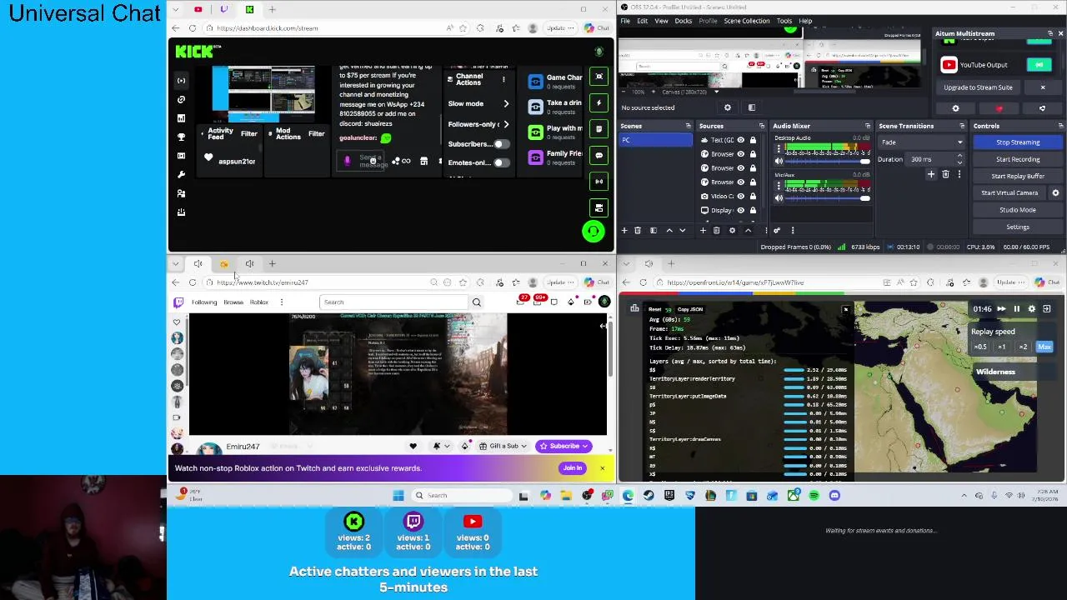Click Kick green support headset button

(x=593, y=231)
